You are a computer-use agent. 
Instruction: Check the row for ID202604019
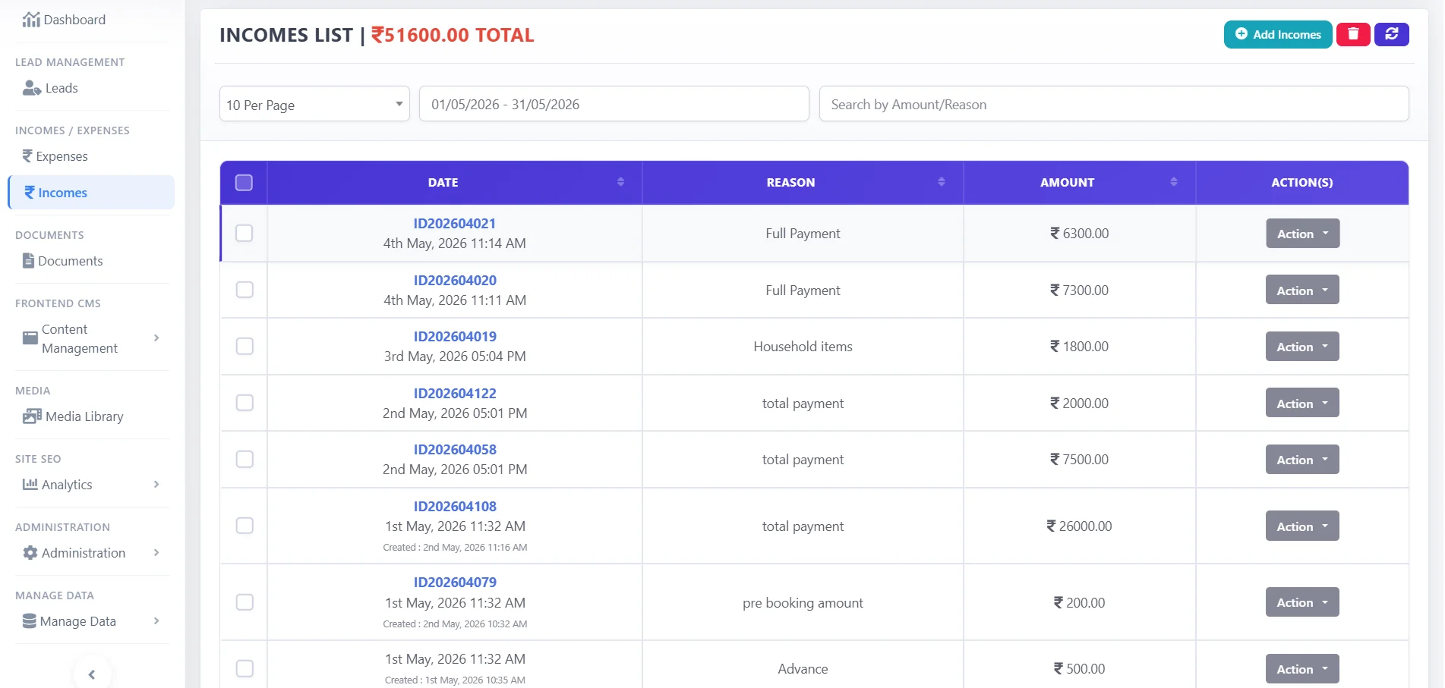tap(245, 346)
